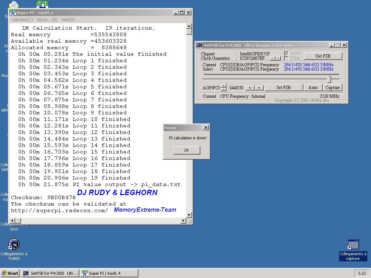Click the Current row frequency value in SetFSB
The width and height of the screenshot is (371, 278).
pos(309,64)
